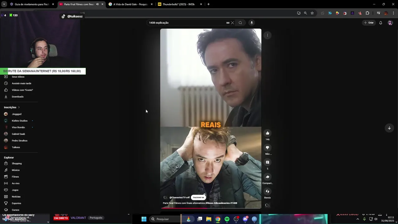Open the on-screen keyboard in search box
Screen dimensions: 398x224
coord(228,23)
